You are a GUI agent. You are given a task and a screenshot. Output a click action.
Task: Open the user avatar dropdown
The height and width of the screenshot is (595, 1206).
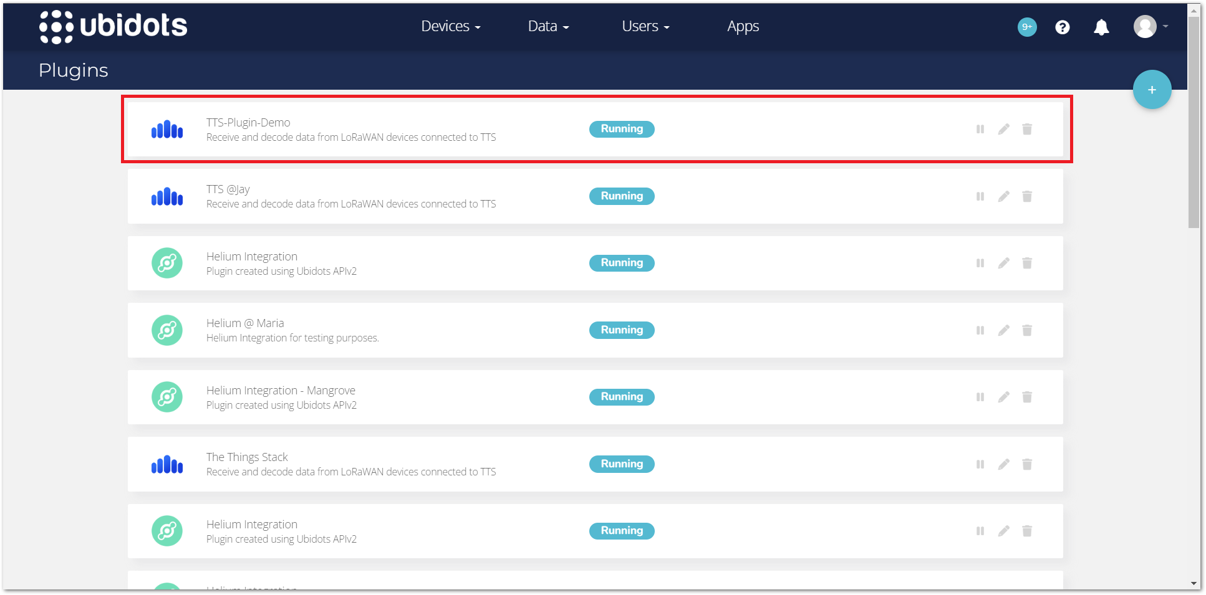point(1146,27)
